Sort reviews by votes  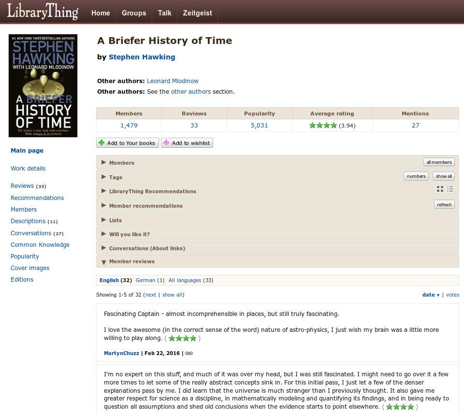[x=452, y=295]
